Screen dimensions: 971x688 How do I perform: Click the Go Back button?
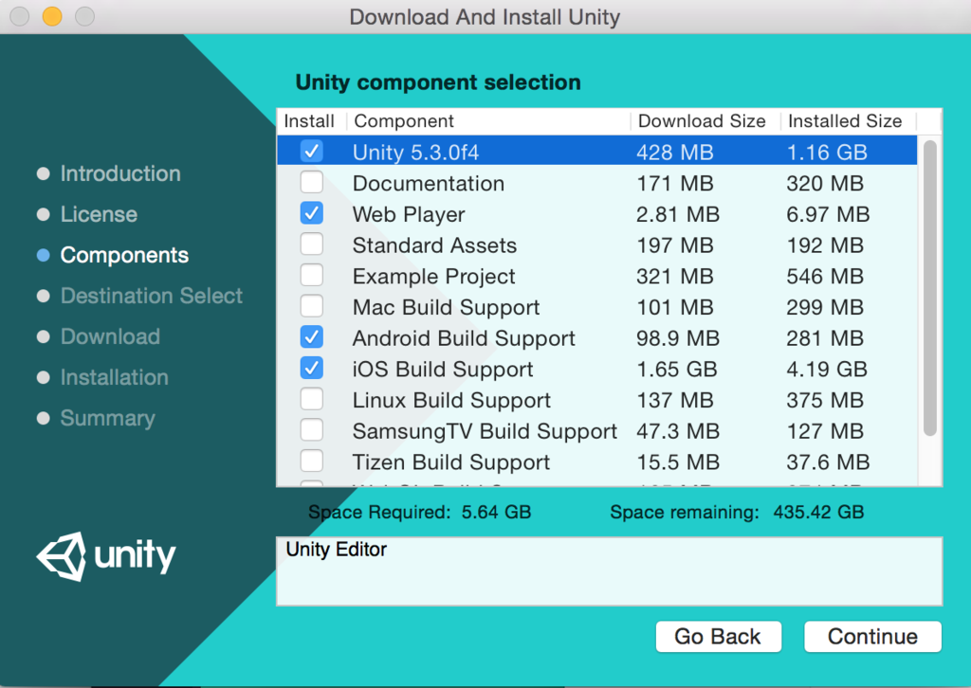click(718, 636)
